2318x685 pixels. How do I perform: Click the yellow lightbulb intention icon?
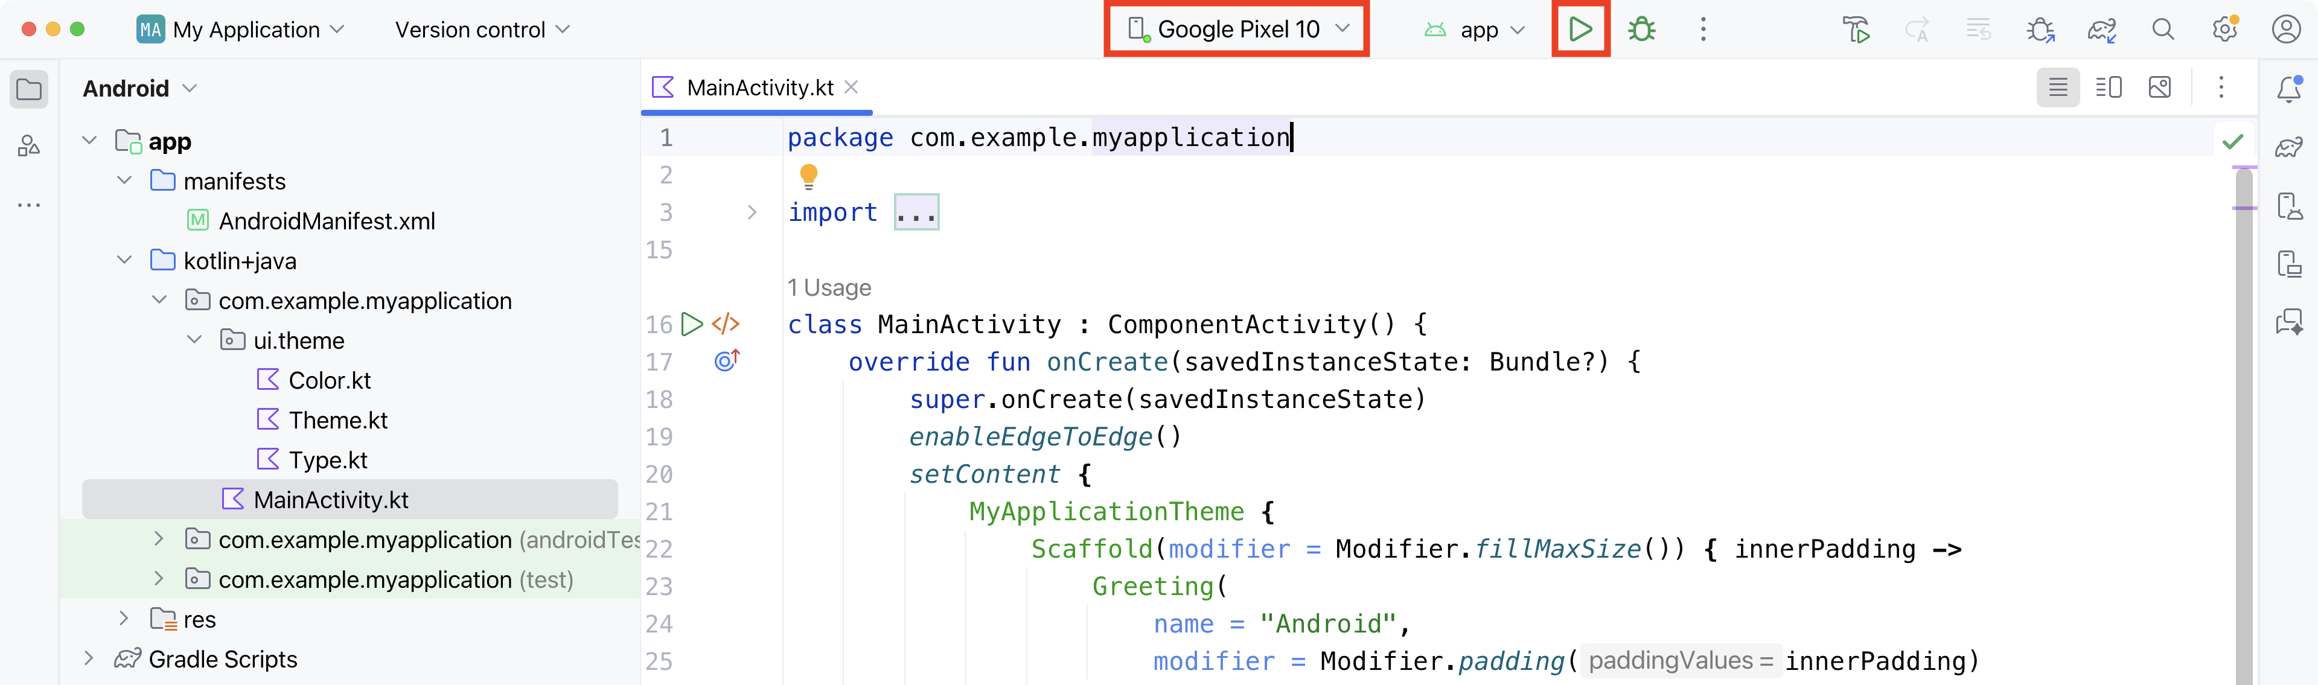coord(808,176)
